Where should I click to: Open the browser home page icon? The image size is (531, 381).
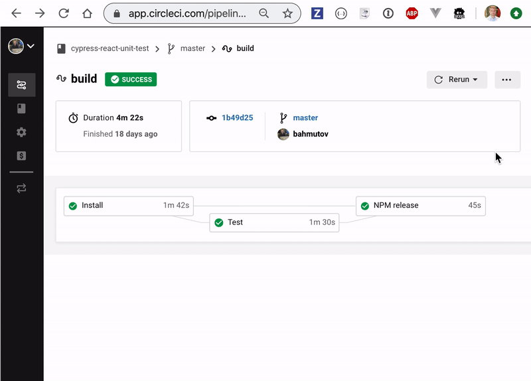tap(88, 13)
